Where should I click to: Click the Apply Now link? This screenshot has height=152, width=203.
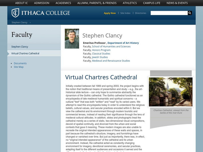[110, 13]
